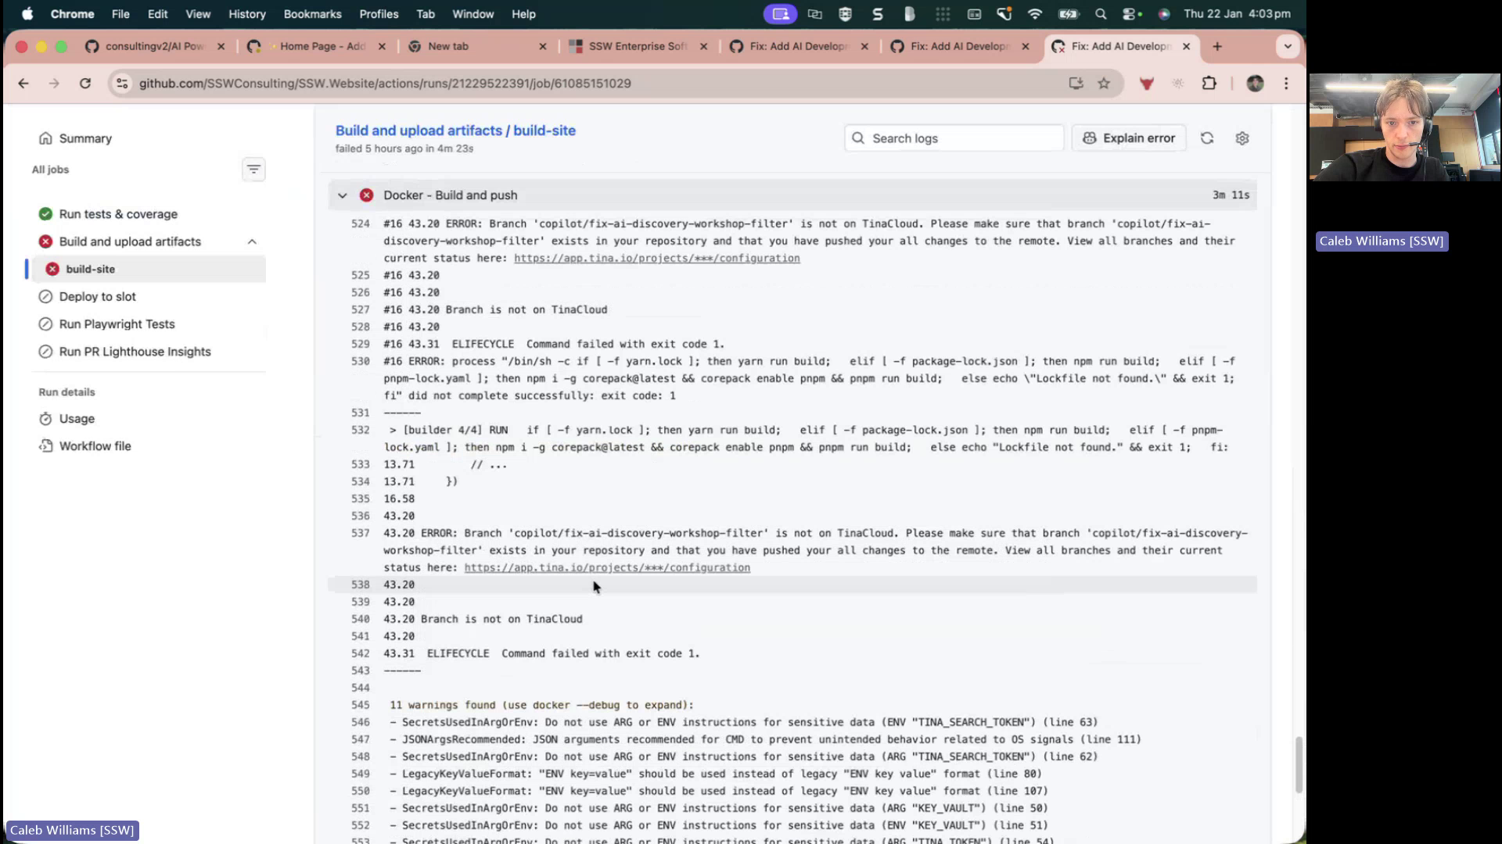Open the Chrome profile avatar menu
The height and width of the screenshot is (844, 1502).
(1255, 83)
